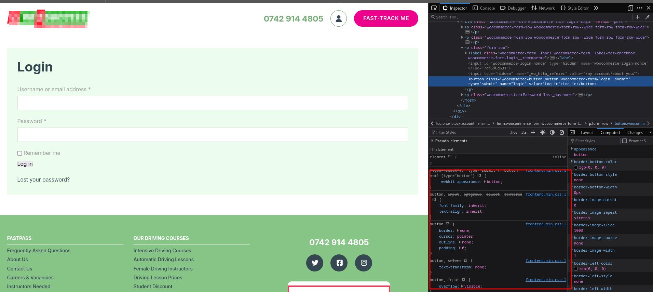Click the eyedropper color picker icon

point(647,17)
